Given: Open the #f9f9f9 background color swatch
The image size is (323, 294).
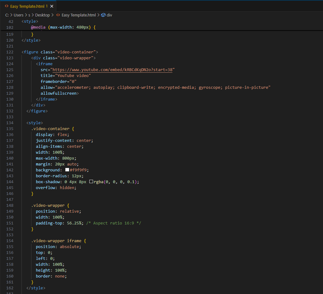Looking at the screenshot, I should pos(67,170).
